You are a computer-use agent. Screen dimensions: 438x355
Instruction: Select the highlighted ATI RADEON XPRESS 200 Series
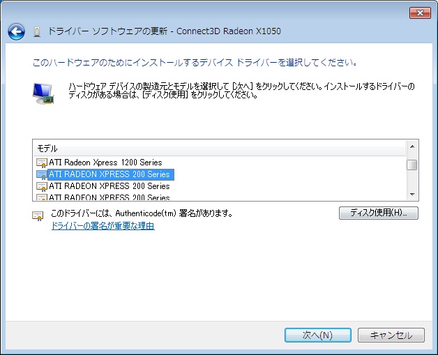click(109, 174)
